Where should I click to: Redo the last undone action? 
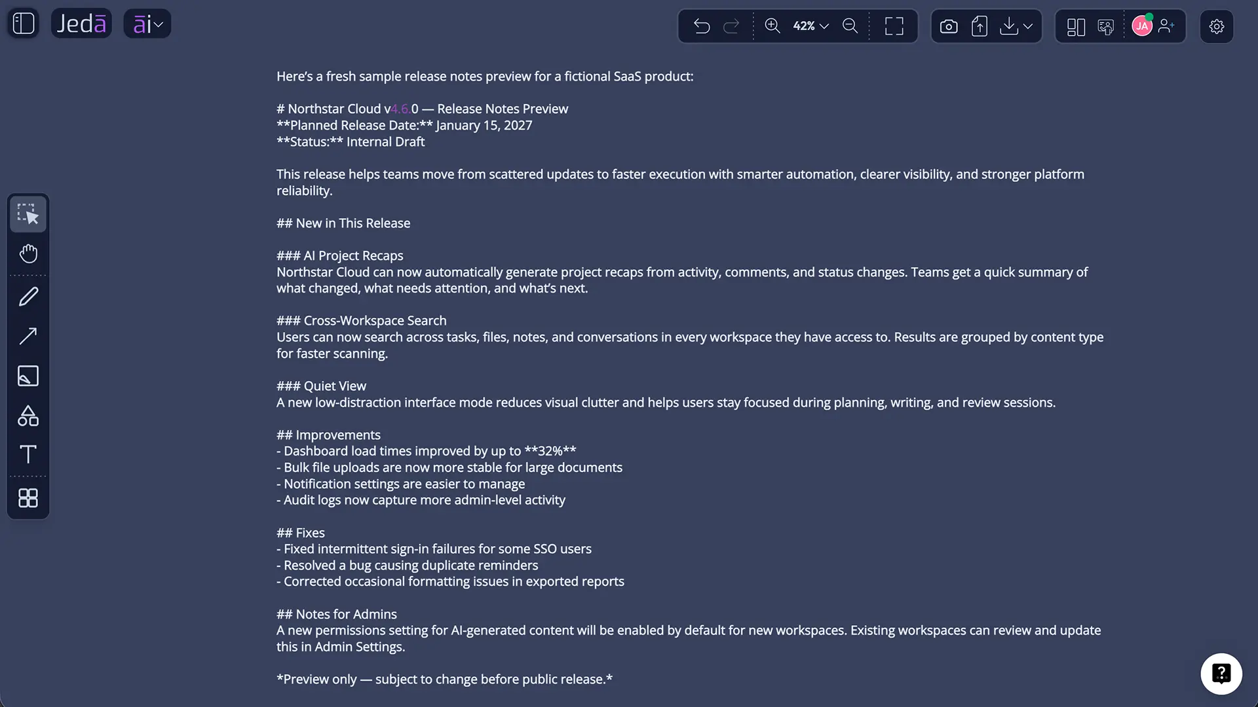coord(731,26)
